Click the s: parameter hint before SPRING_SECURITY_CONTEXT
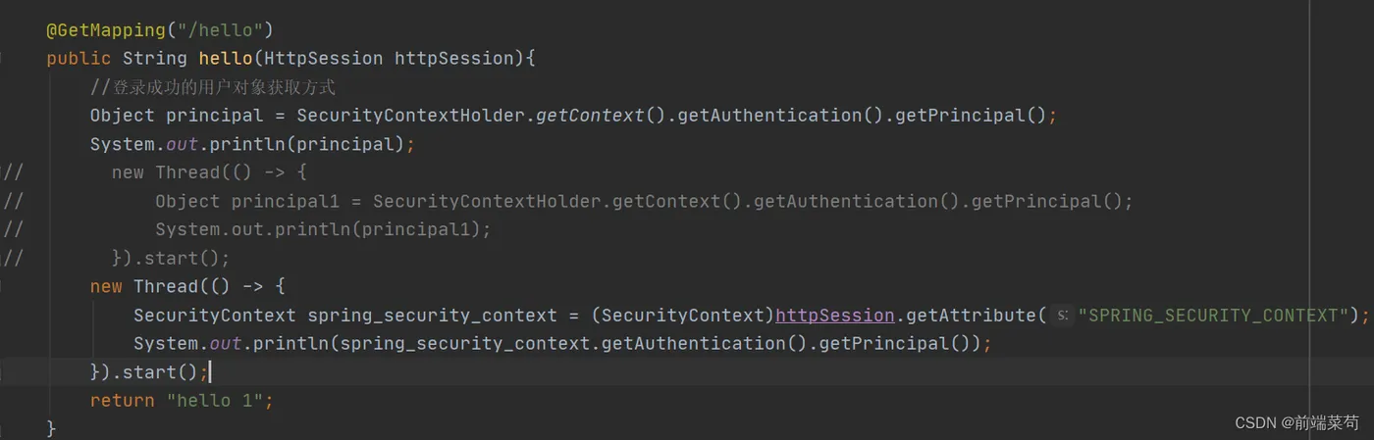 1062,316
